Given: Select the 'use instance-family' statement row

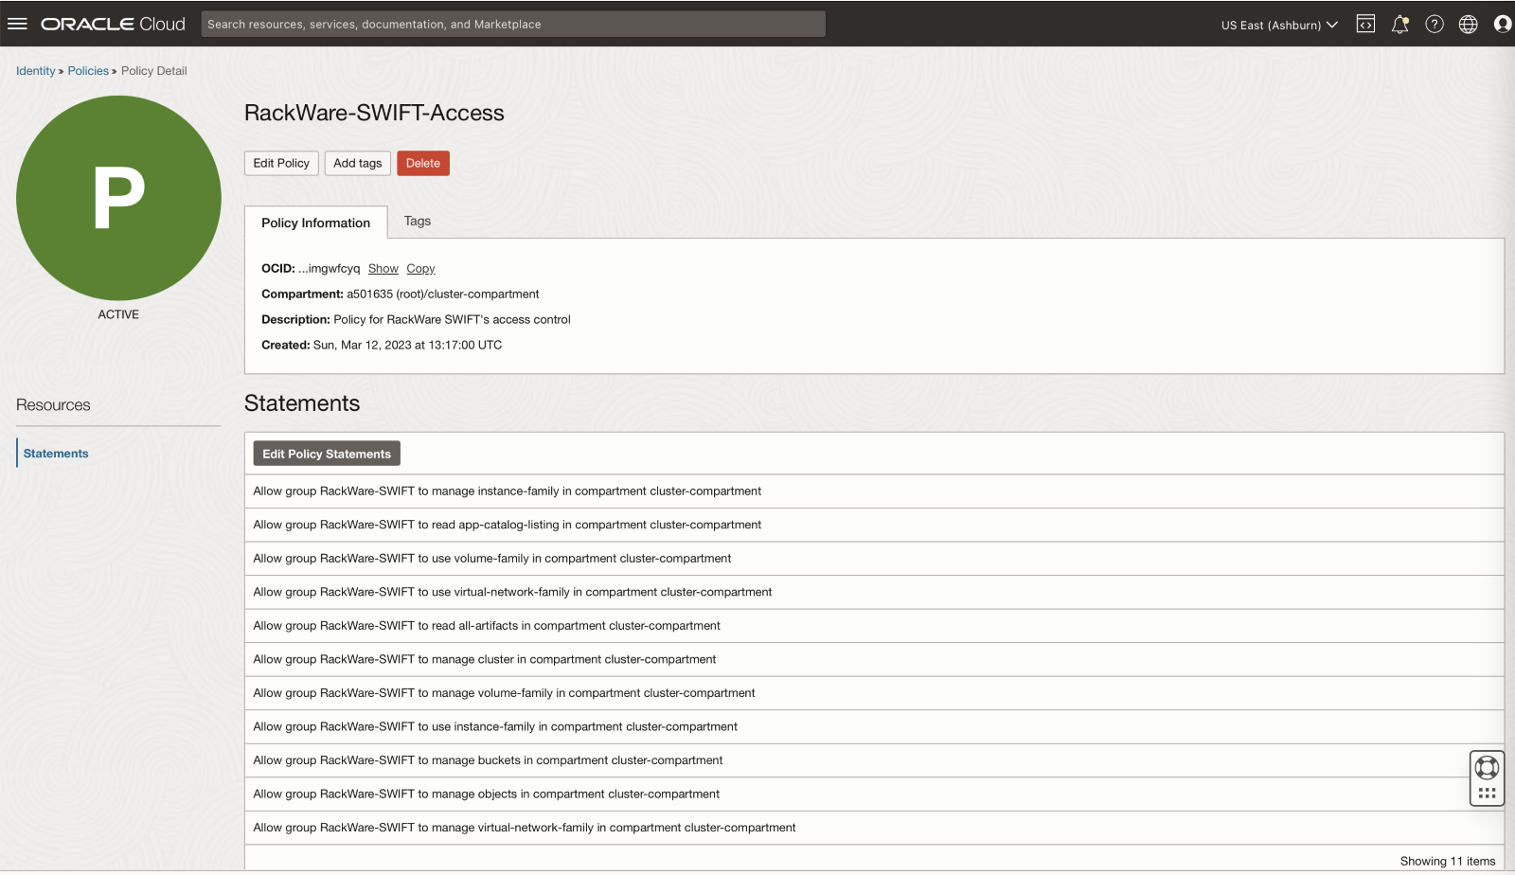Looking at the screenshot, I should [x=874, y=726].
